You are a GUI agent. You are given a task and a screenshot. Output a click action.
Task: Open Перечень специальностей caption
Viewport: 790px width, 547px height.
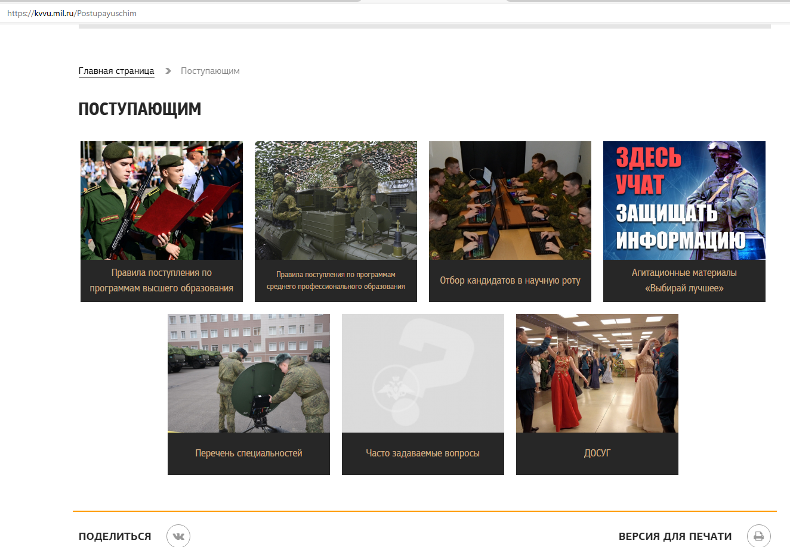tap(249, 453)
